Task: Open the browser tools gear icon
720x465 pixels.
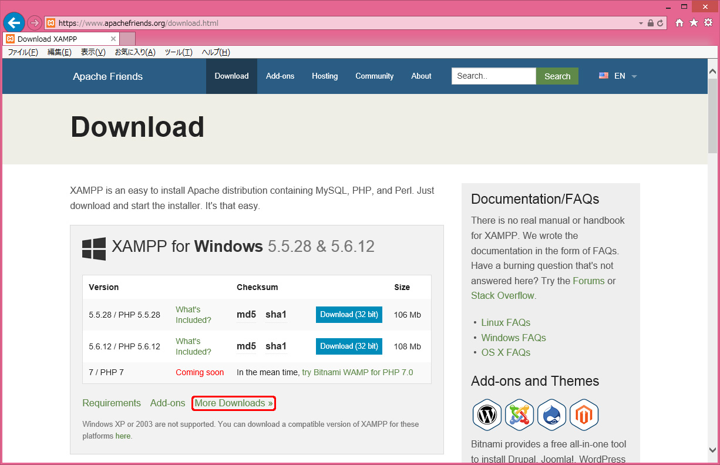Action: pyautogui.click(x=708, y=23)
